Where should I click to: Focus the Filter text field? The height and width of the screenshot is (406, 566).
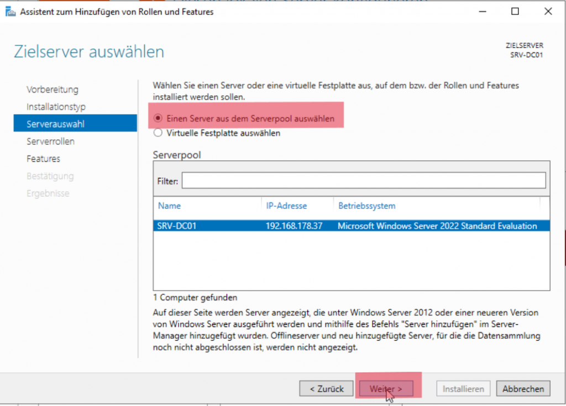363,181
